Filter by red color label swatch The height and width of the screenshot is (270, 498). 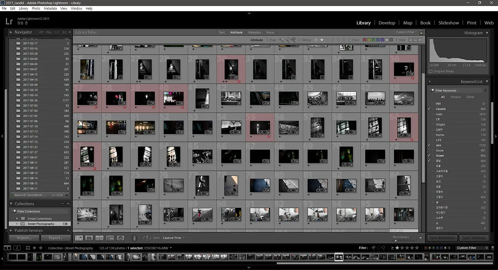click(365, 40)
